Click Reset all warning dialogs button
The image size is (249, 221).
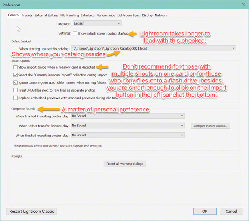(x=125, y=164)
